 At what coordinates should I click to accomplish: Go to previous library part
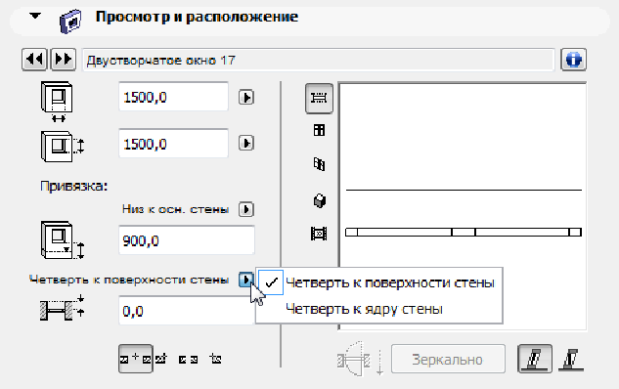coord(34,60)
